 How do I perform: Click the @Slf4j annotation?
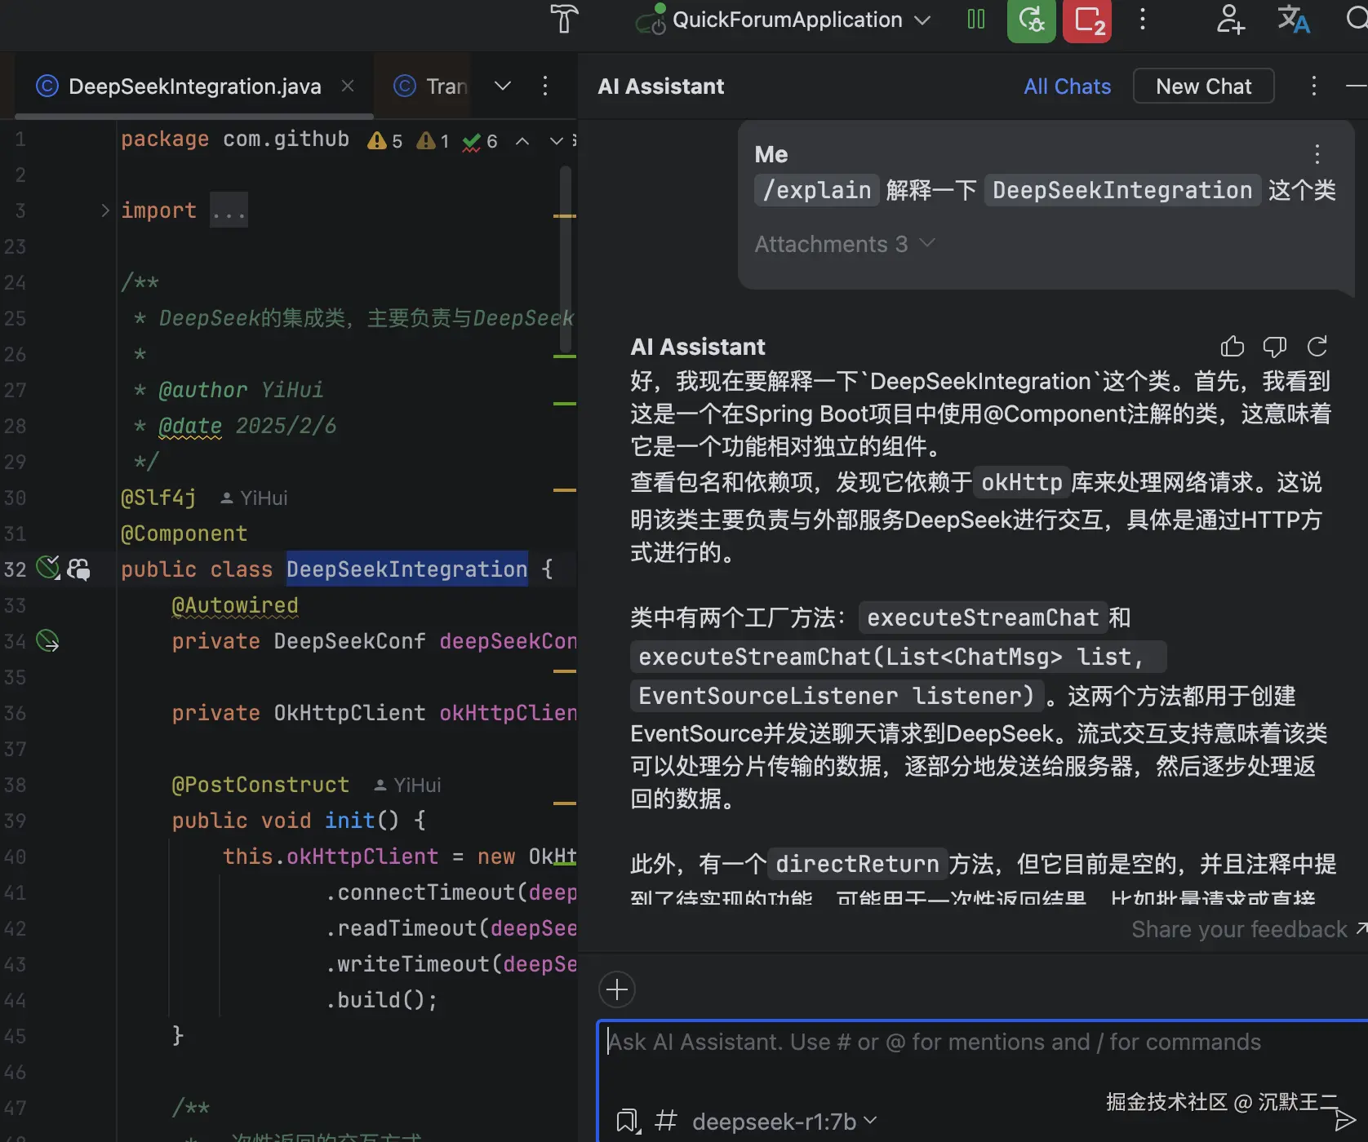tap(158, 498)
